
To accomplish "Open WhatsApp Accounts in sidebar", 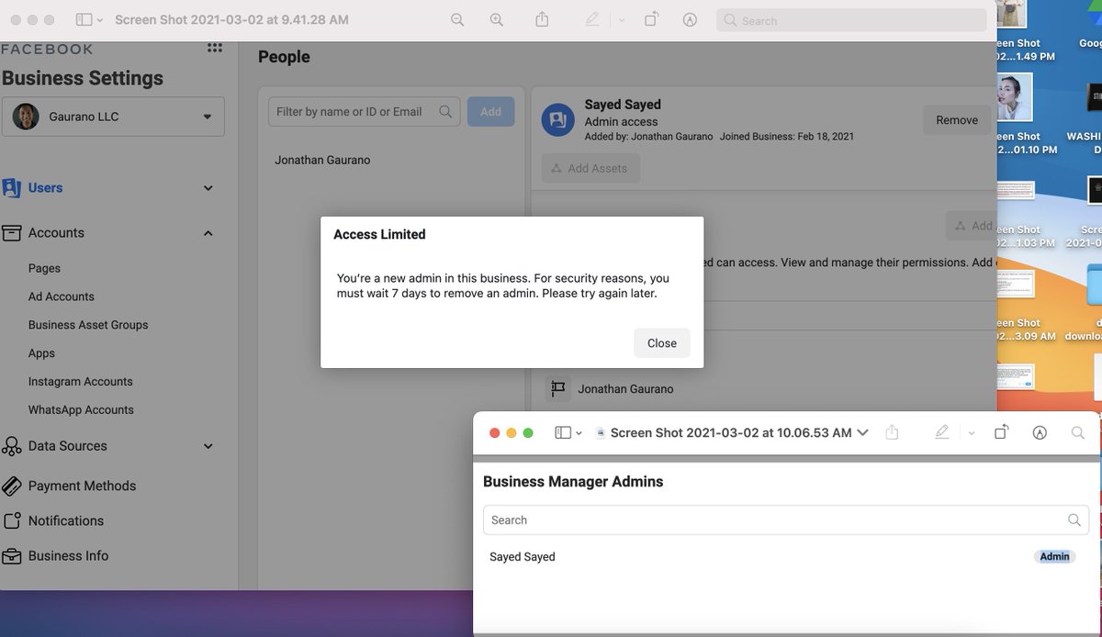I will (81, 410).
